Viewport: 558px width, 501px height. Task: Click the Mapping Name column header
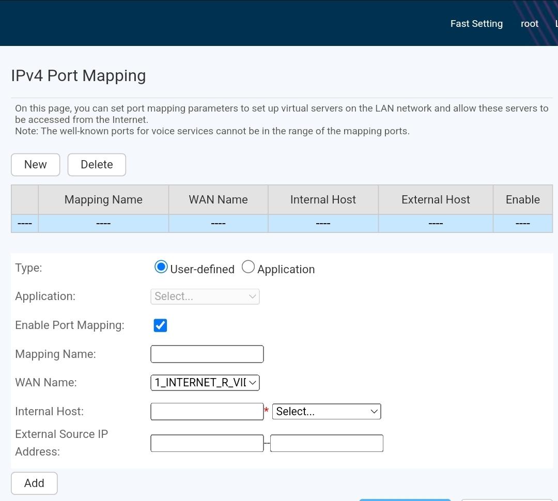103,200
